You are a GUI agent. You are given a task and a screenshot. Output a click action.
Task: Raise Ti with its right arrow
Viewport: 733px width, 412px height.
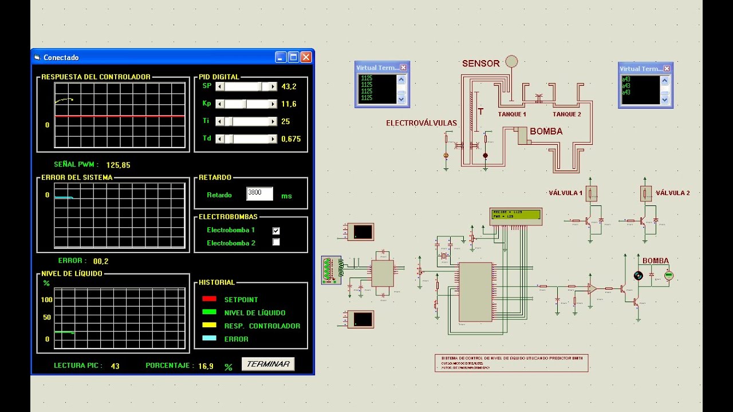[273, 121]
